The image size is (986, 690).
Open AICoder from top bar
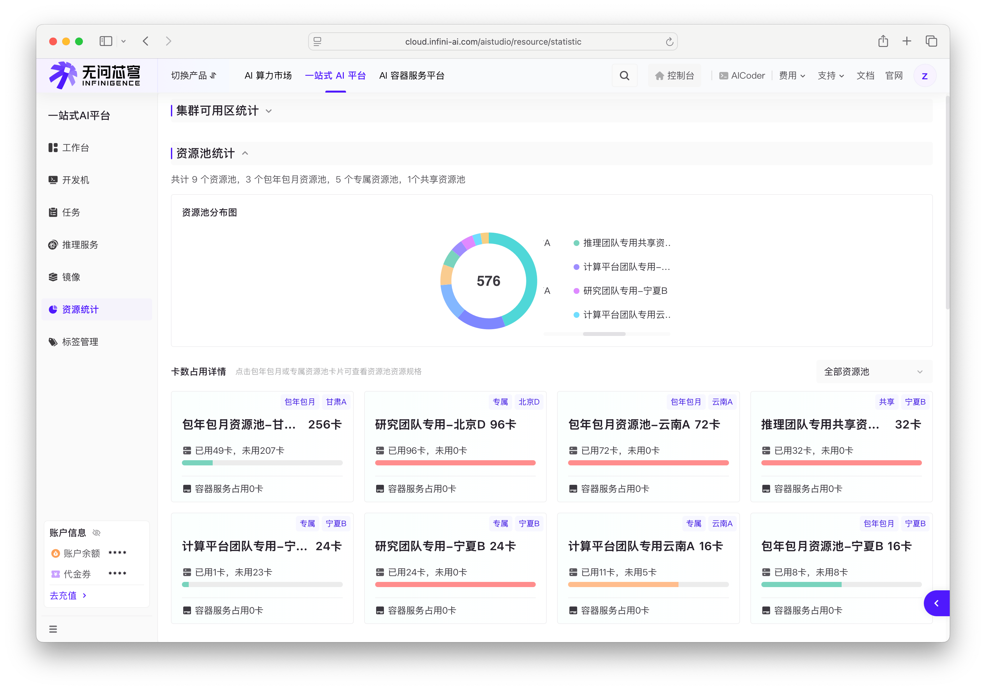[742, 75]
